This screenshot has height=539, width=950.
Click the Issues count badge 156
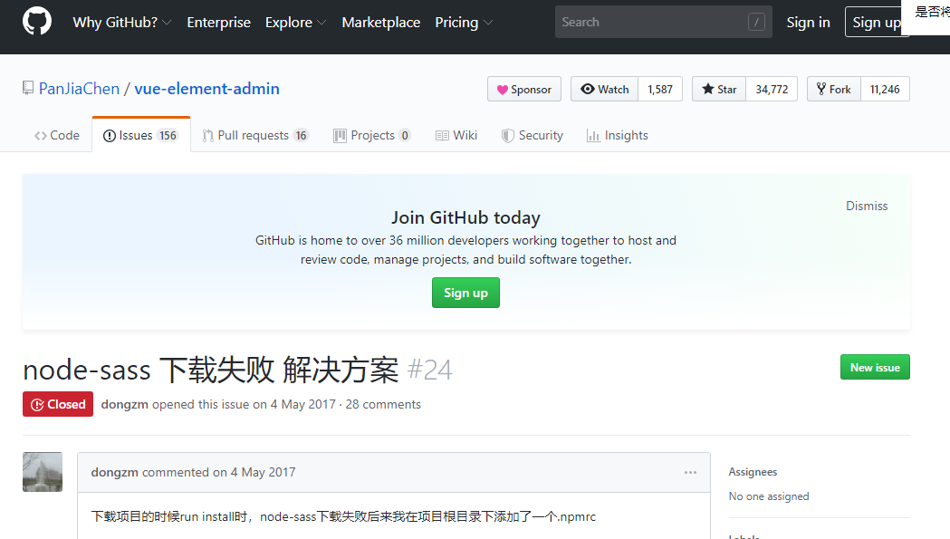168,136
